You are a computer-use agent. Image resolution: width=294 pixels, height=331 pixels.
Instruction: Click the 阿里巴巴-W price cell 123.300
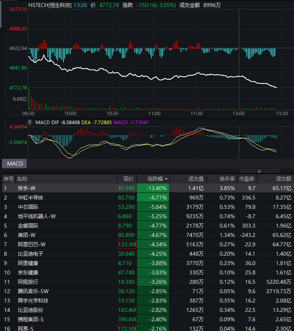click(127, 244)
